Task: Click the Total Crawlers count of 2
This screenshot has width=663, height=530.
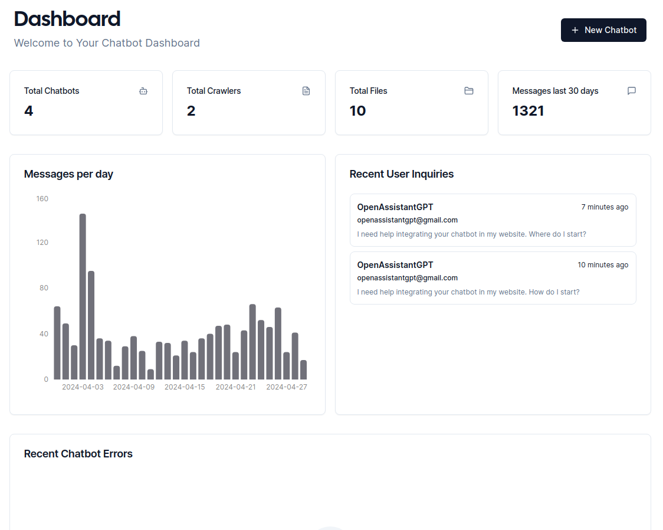Action: [x=191, y=111]
